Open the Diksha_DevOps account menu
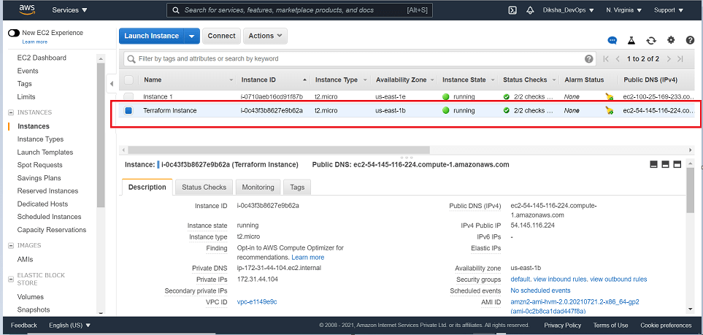Image resolution: width=703 pixels, height=335 pixels. 569,10
